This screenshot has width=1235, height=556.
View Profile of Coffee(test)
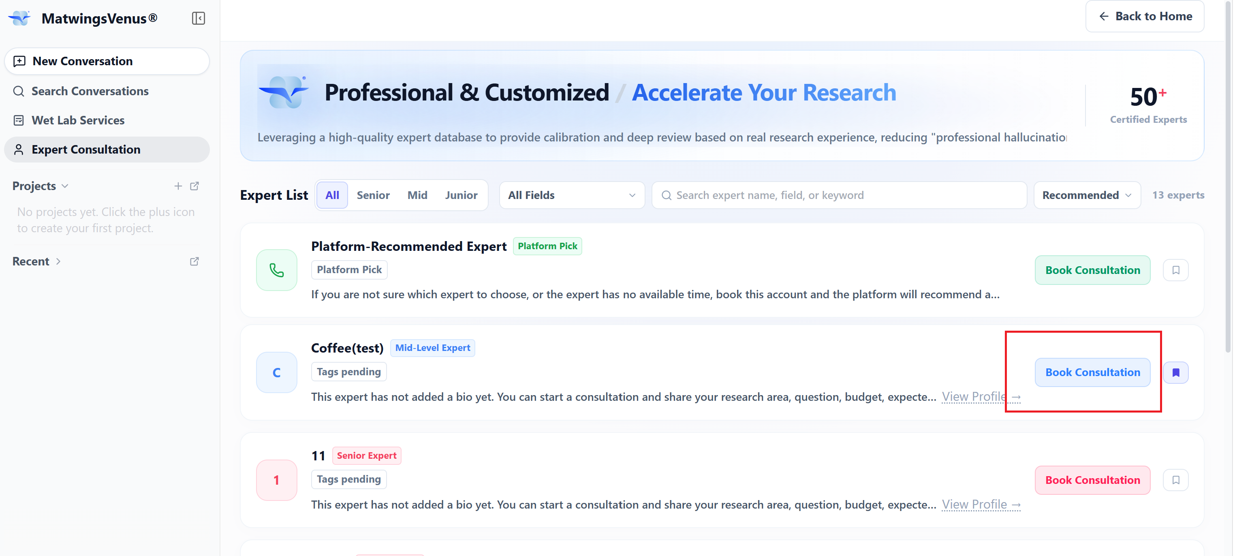click(x=981, y=397)
